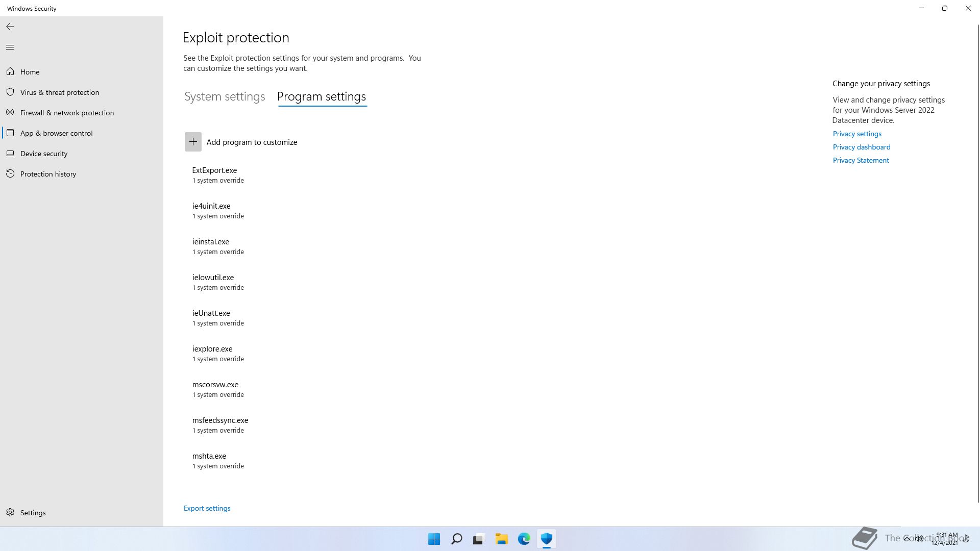
Task: Open Microsoft Edge from the taskbar
Action: click(524, 539)
